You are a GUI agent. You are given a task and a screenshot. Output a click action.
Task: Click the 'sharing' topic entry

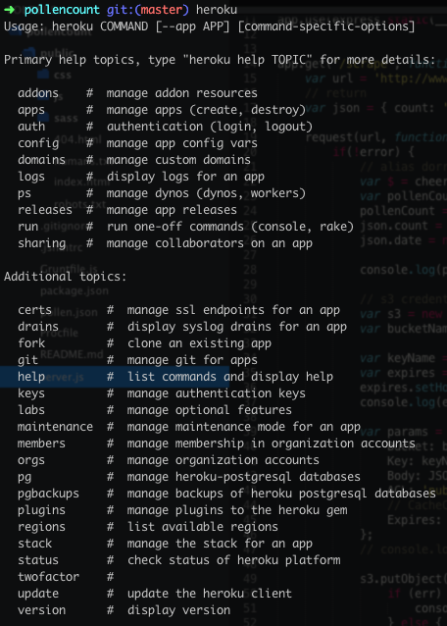pyautogui.click(x=41, y=243)
